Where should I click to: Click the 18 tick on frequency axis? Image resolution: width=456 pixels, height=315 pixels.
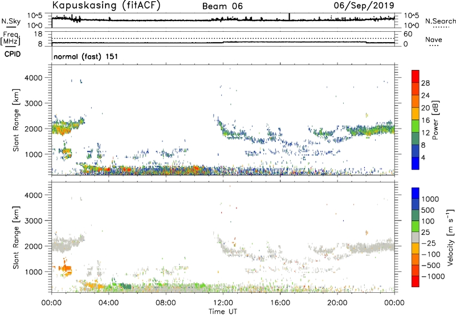(38, 34)
